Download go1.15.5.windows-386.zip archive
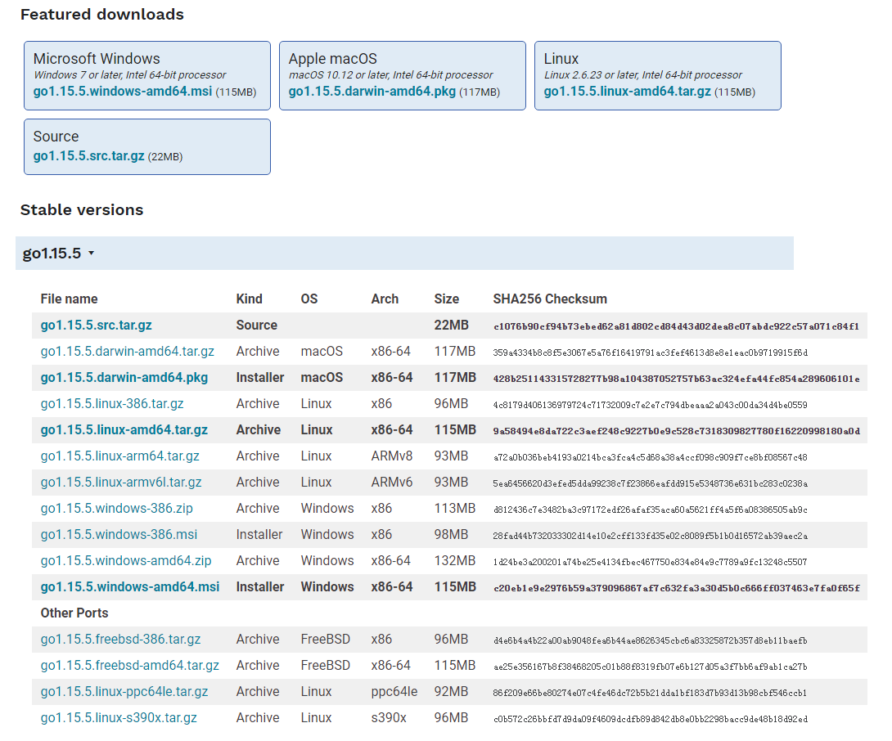The image size is (892, 741). point(117,509)
